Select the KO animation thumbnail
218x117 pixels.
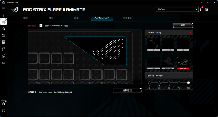pos(154,45)
